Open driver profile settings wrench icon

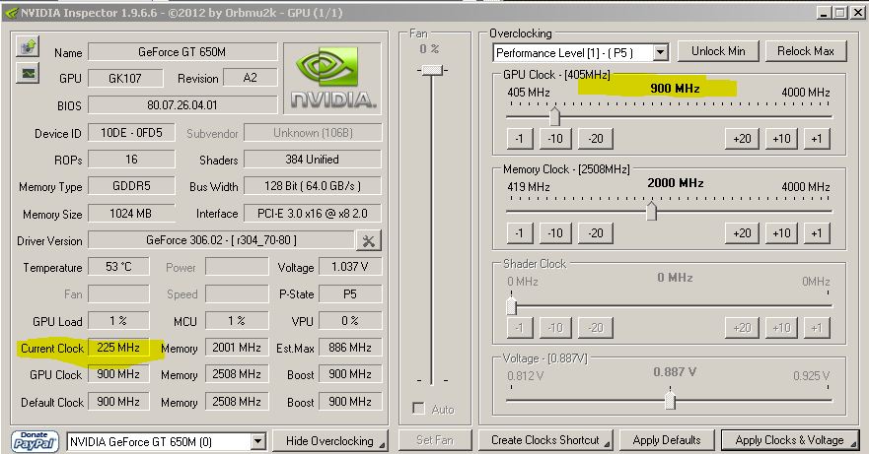click(369, 240)
